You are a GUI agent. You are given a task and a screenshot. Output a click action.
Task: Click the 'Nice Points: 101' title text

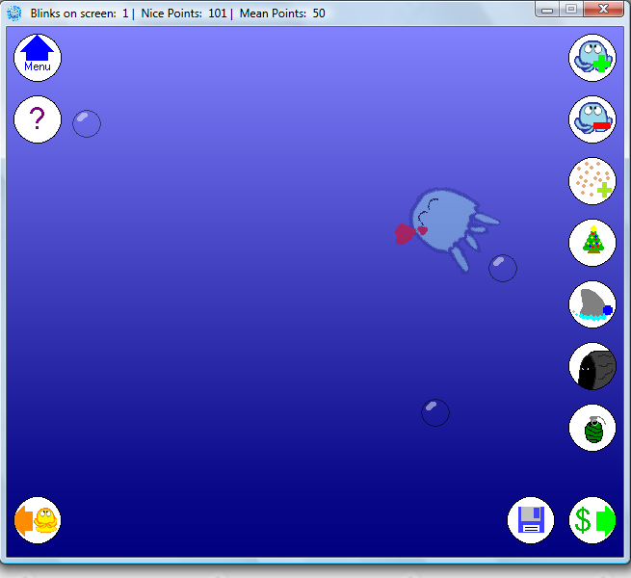pos(183,13)
